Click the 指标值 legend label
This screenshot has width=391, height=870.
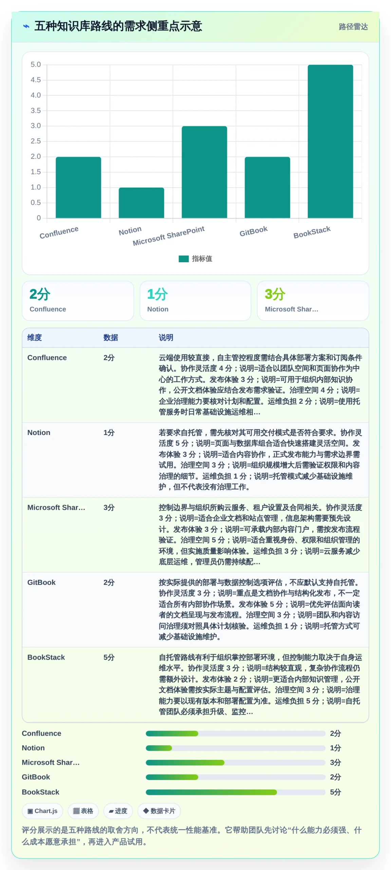(x=202, y=259)
